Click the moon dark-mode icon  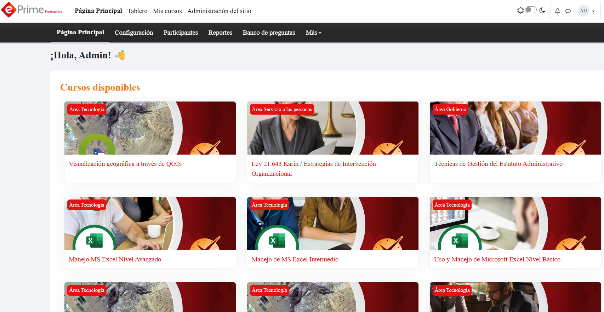542,10
